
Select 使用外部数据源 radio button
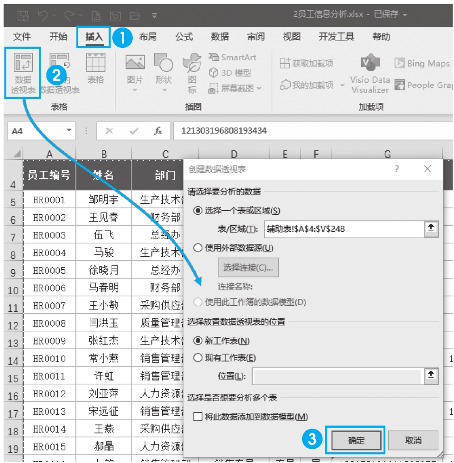[x=198, y=248]
